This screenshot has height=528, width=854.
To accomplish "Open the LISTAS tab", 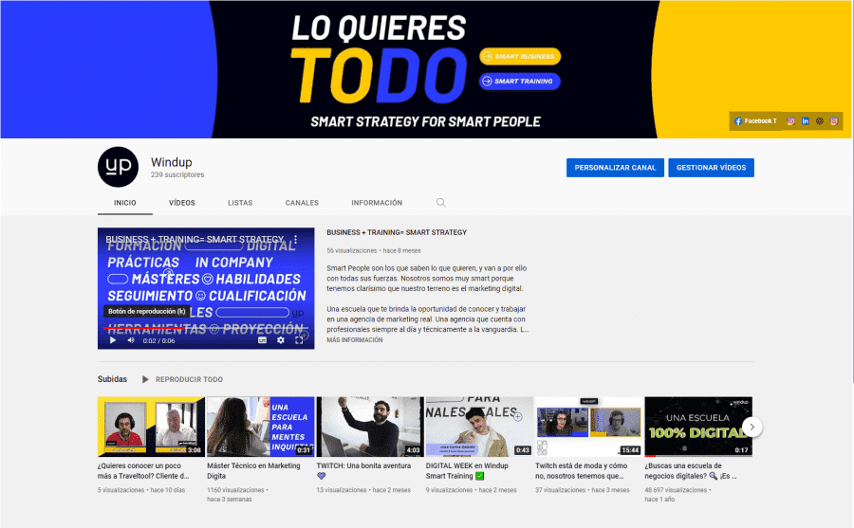I will [x=240, y=203].
